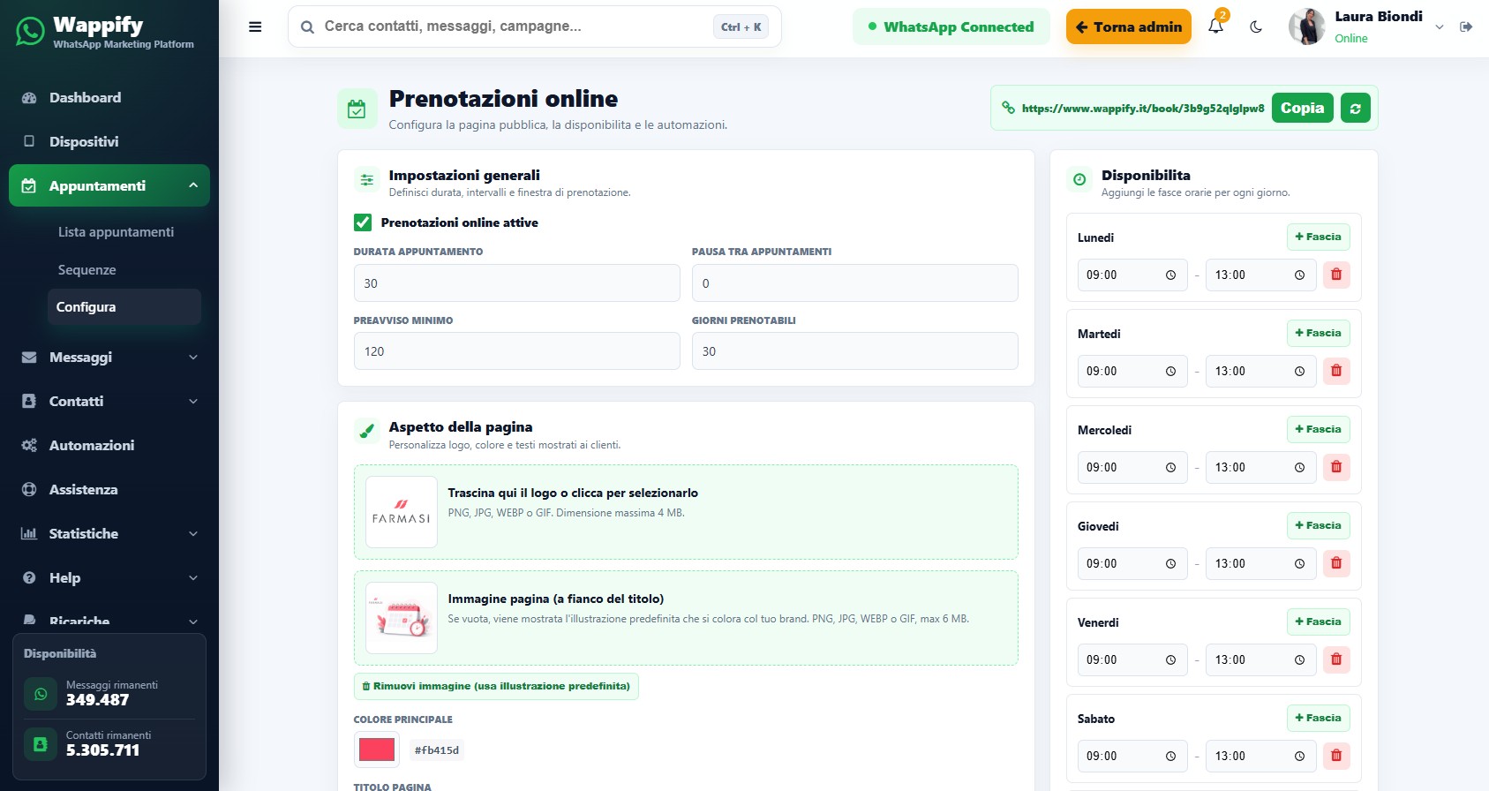This screenshot has width=1489, height=791.
Task: Add Fascia for Venerdi
Action: pyautogui.click(x=1318, y=621)
